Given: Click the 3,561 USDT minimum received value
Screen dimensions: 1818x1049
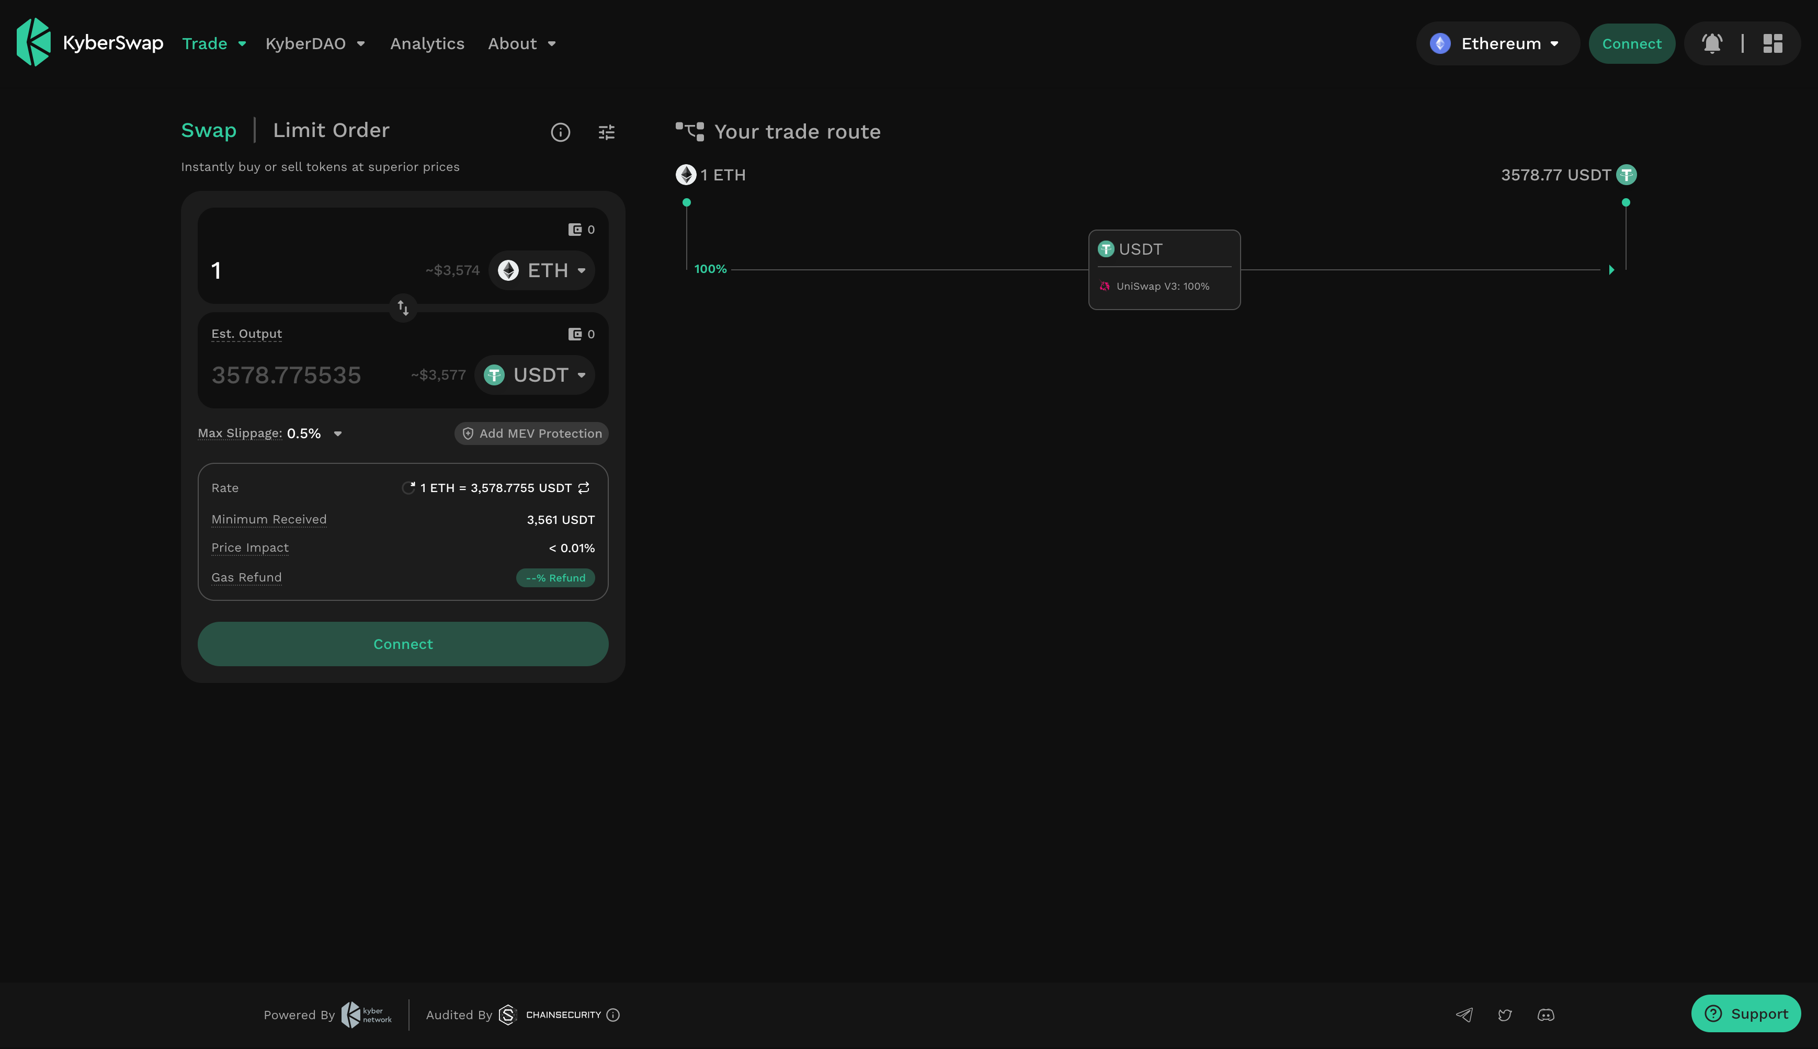Looking at the screenshot, I should click(561, 520).
